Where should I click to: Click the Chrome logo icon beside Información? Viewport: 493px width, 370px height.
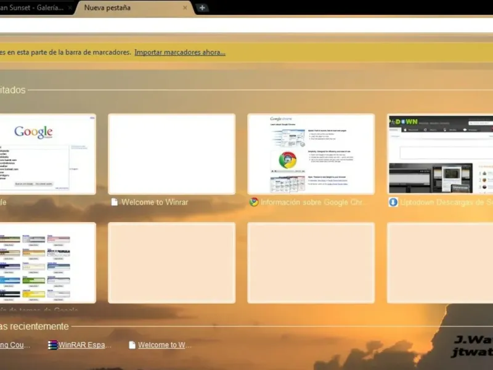point(254,202)
